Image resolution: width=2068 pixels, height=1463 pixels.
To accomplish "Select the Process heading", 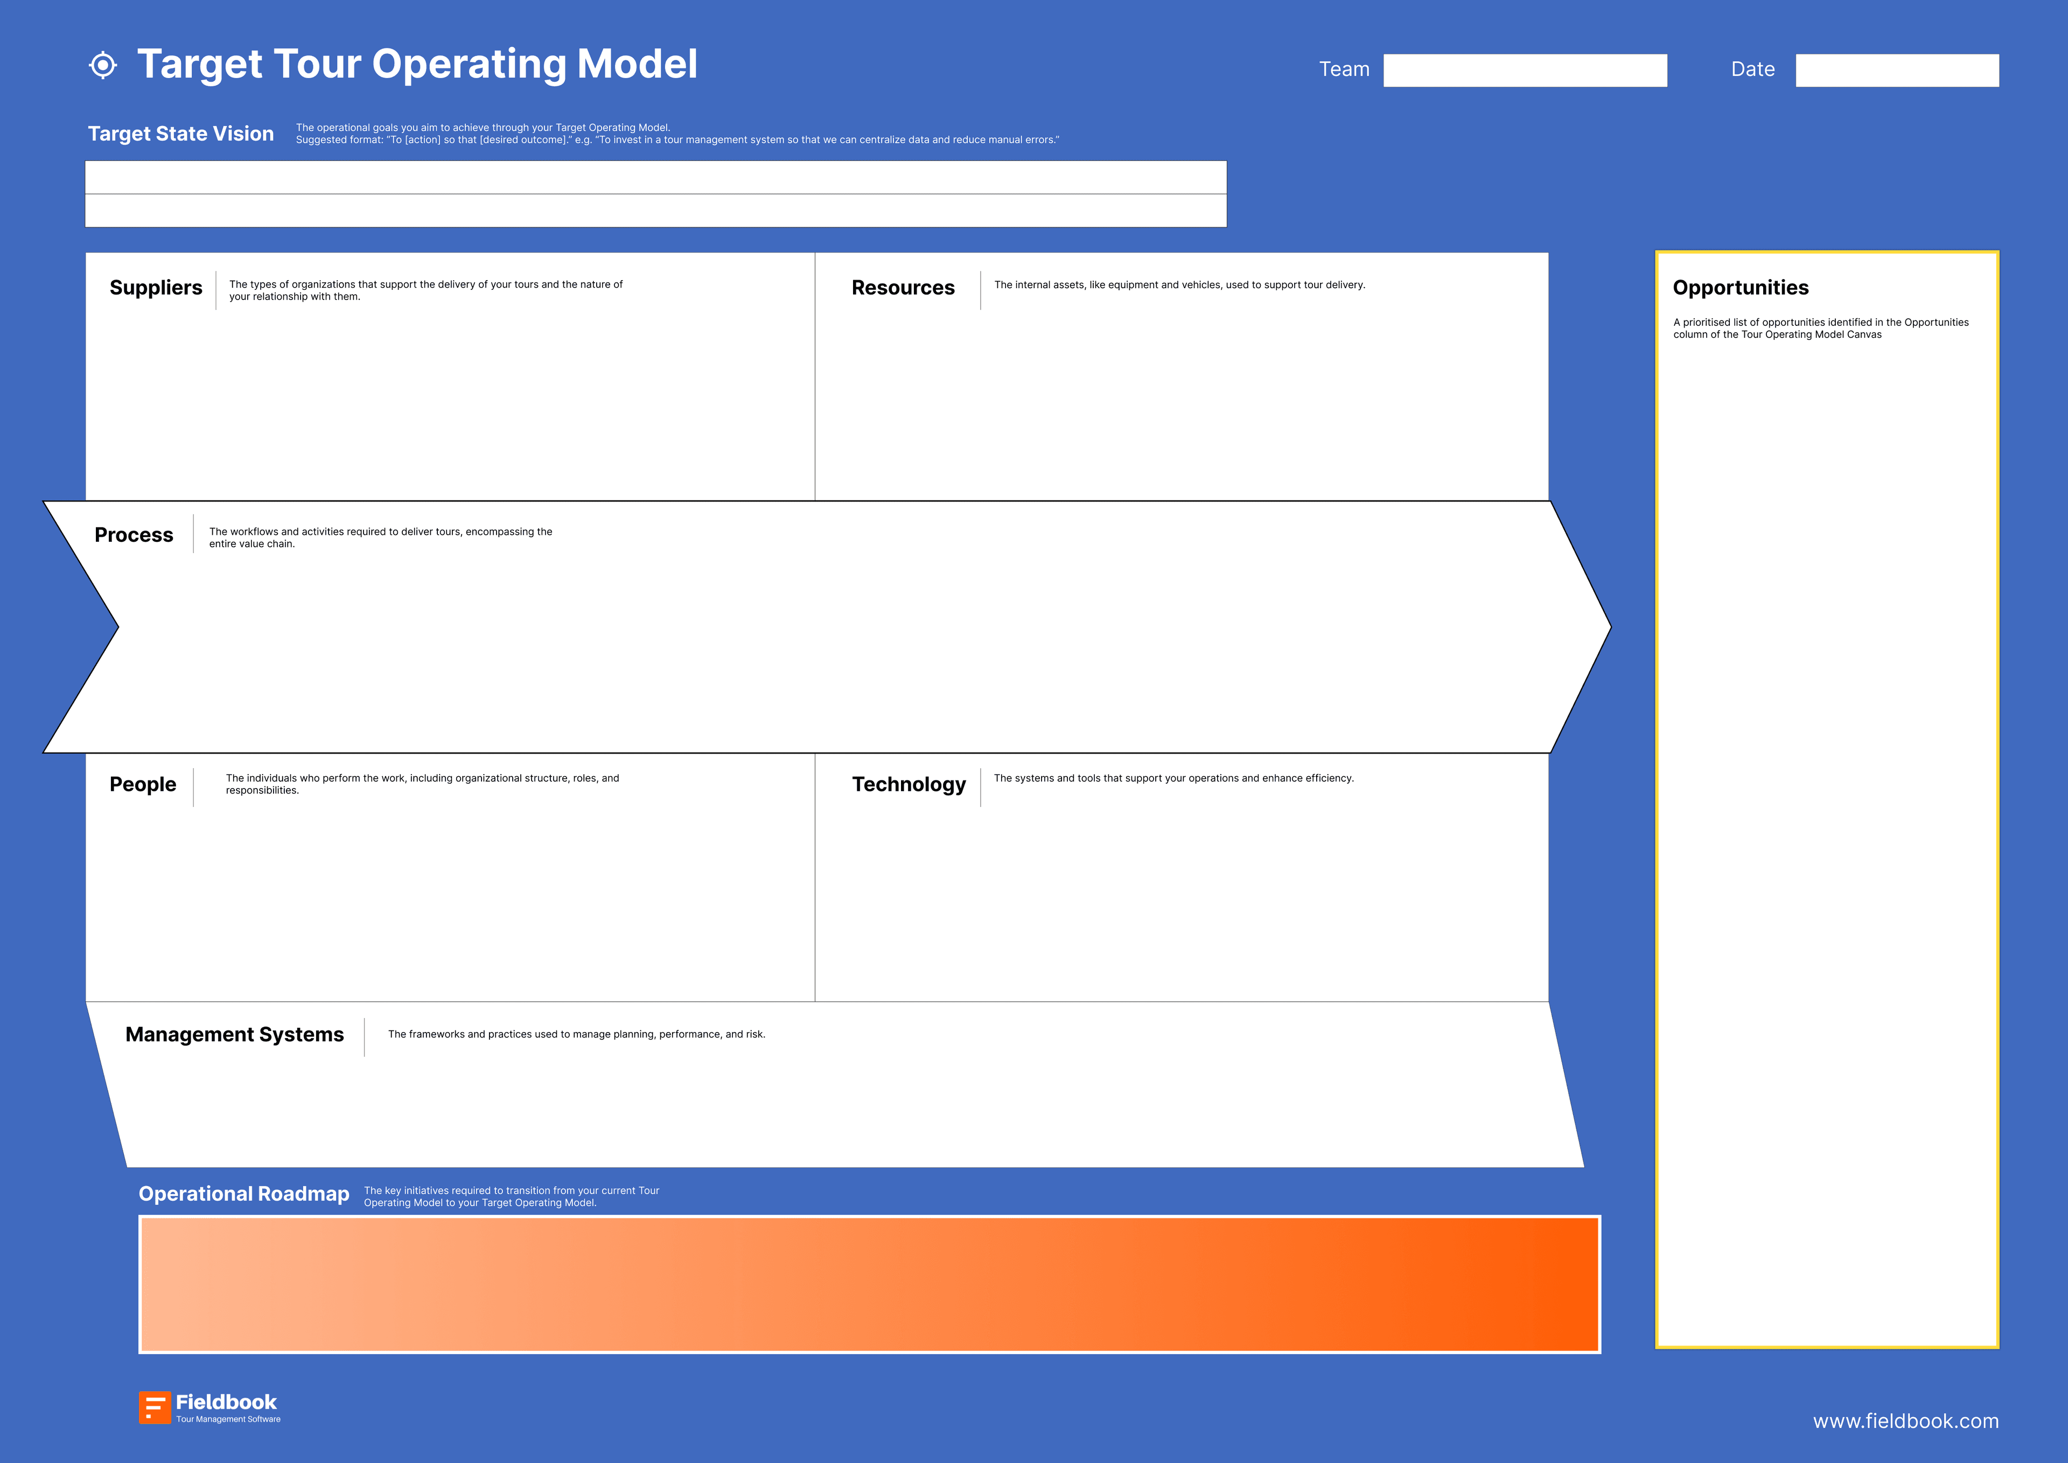I will [134, 535].
